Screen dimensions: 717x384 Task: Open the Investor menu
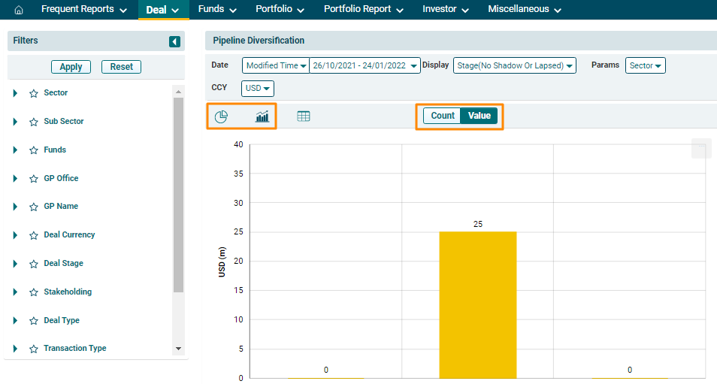tap(445, 10)
